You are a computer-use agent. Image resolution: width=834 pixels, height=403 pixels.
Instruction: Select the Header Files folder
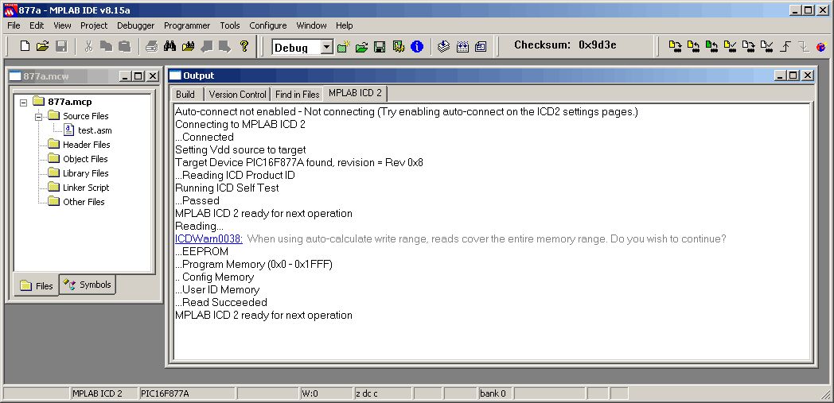(x=86, y=145)
